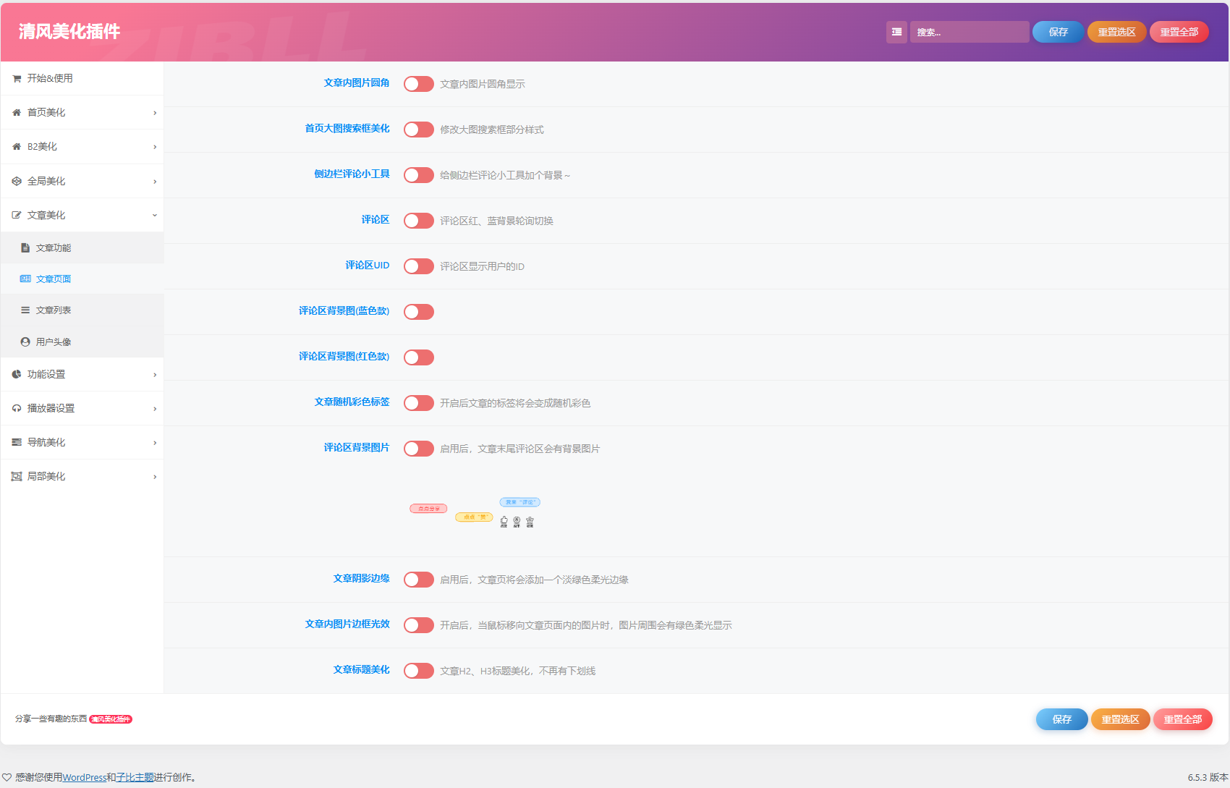
Task: Click the home icon next to 首页美化
Action: point(17,113)
